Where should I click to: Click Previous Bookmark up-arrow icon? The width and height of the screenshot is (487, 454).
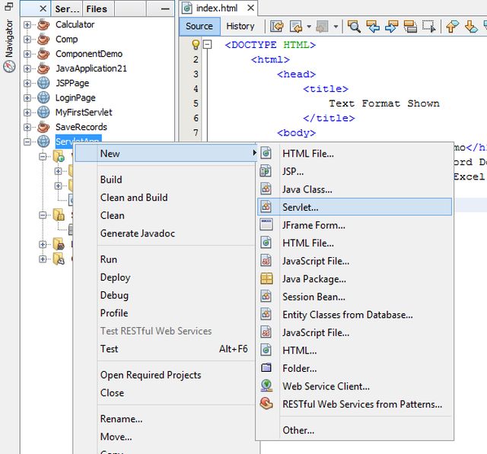tap(452, 27)
